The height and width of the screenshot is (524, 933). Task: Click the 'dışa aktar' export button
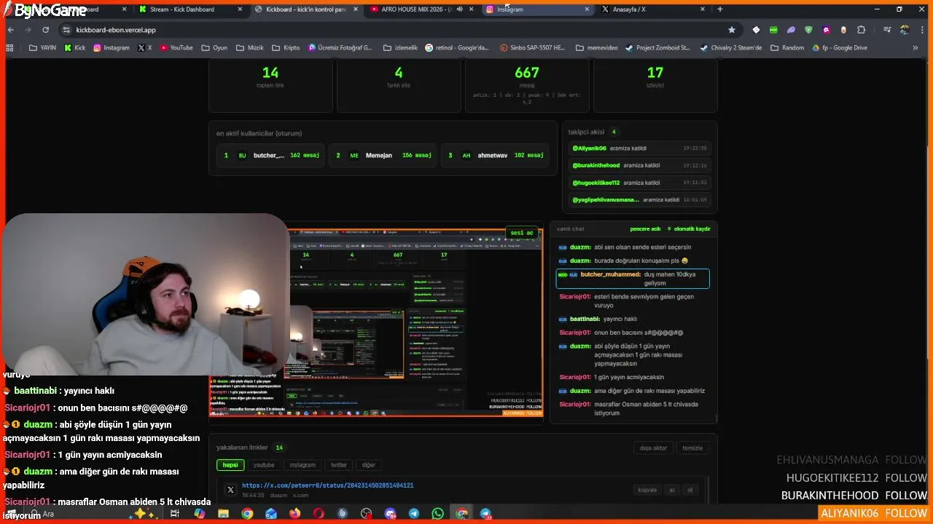pyautogui.click(x=653, y=448)
